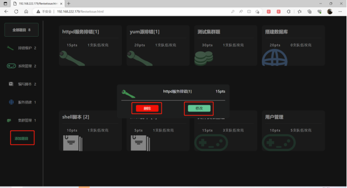
Task: Open split screen view icon
Action: [x=249, y=12]
